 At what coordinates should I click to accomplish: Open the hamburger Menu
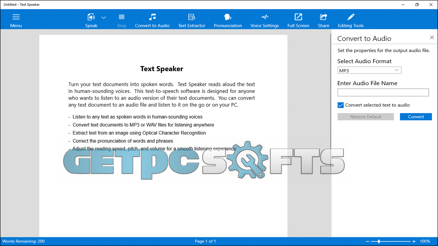pos(16,20)
